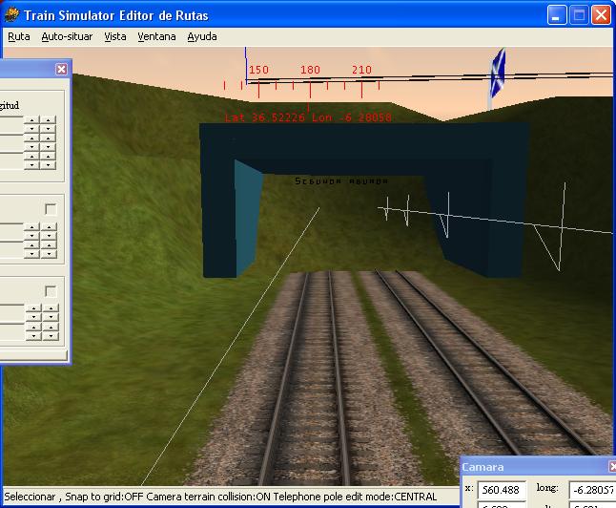This screenshot has width=616, height=508.
Task: Open the Auto-situar menu
Action: coord(67,36)
